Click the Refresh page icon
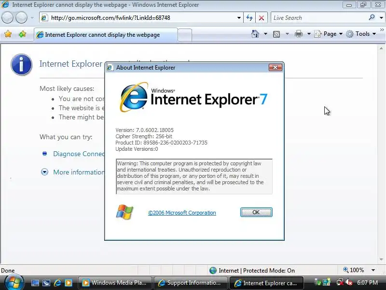The image size is (386, 290). [x=249, y=18]
